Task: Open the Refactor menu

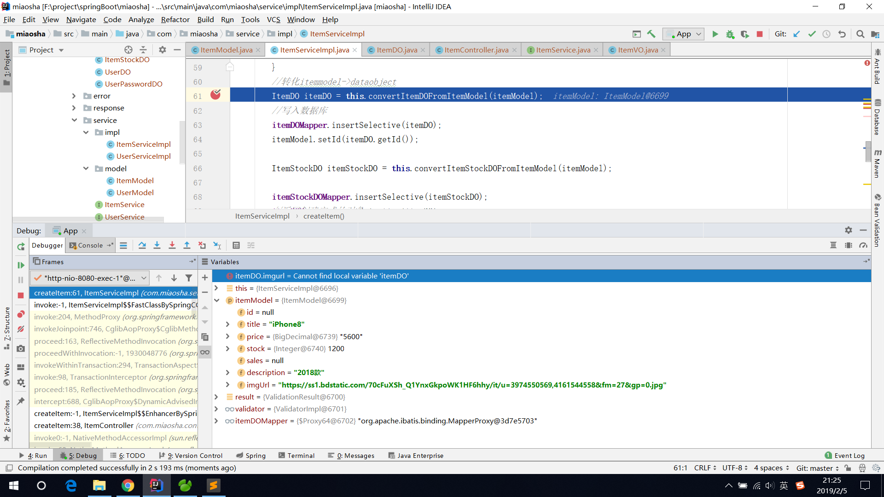Action: pyautogui.click(x=175, y=19)
